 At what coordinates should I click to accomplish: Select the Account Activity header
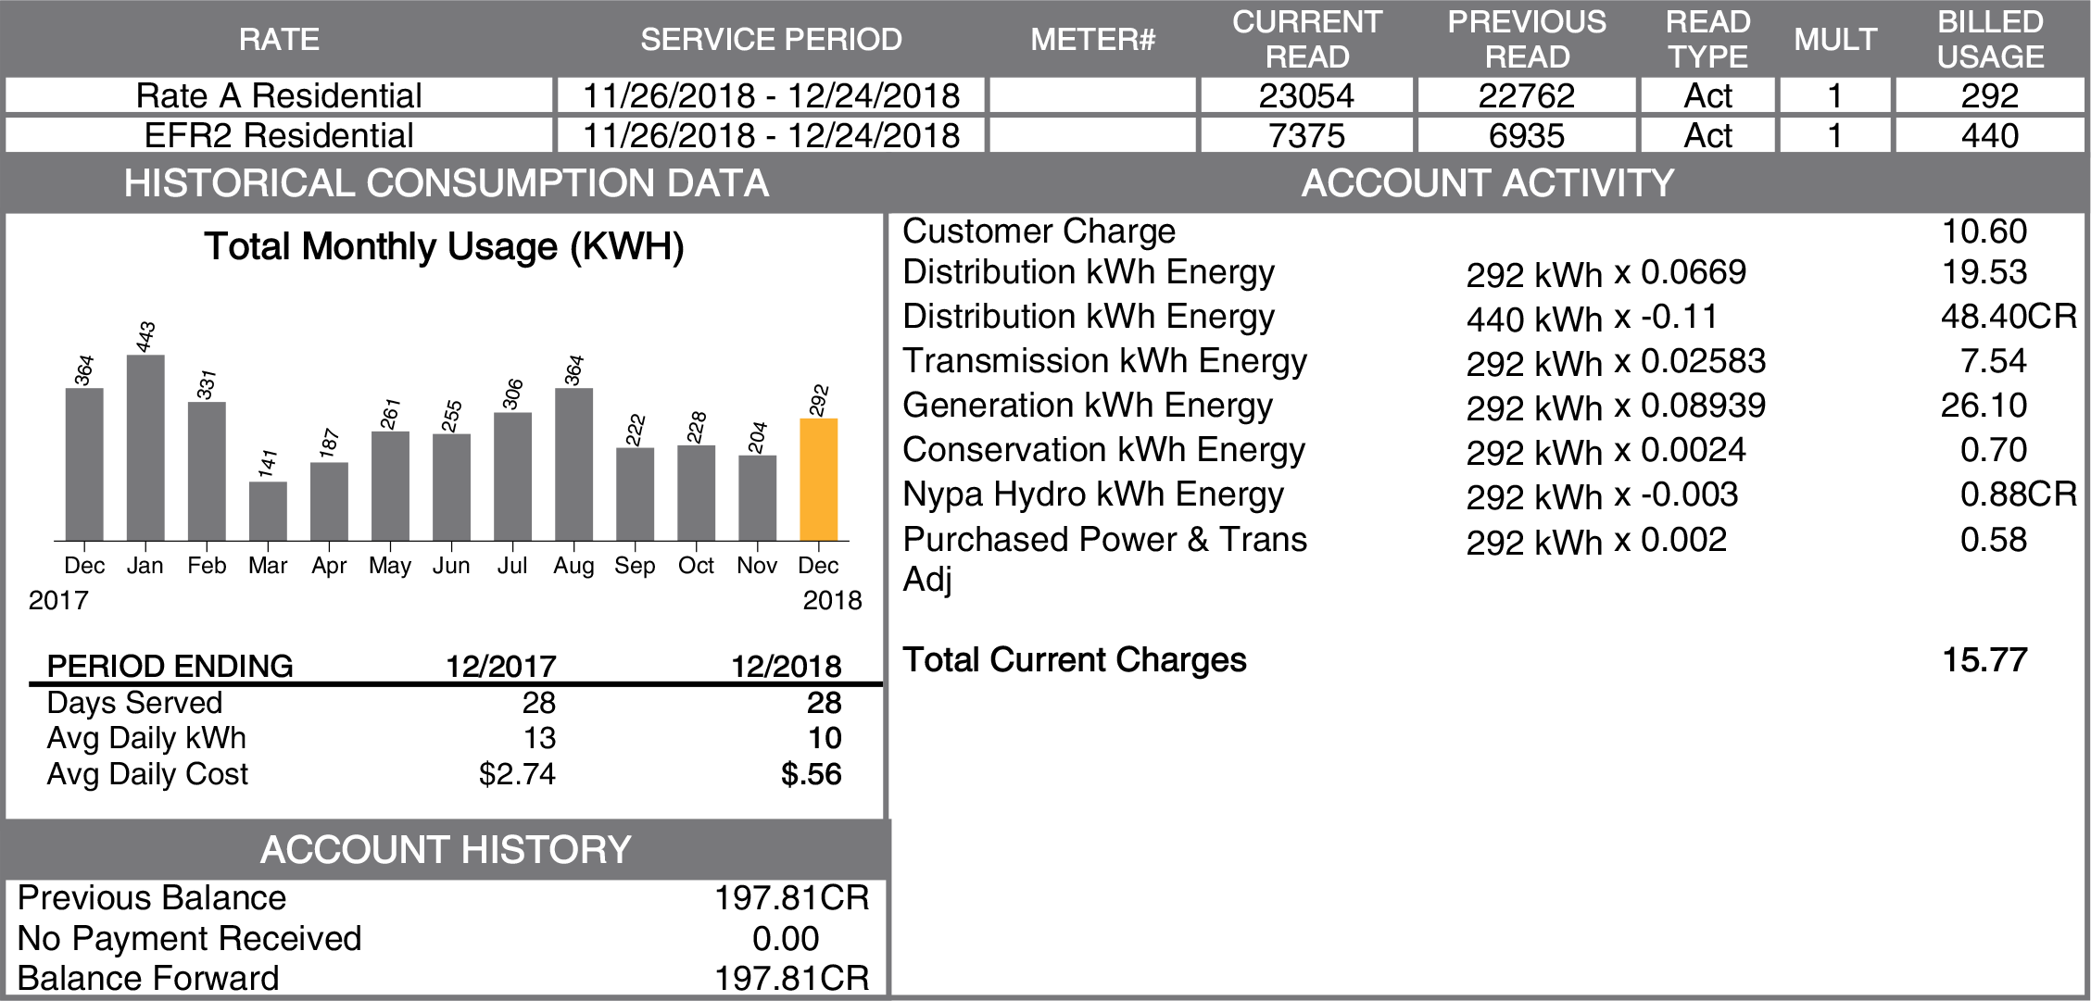1487,183
